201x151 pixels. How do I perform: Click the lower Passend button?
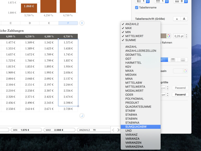click(180, 95)
